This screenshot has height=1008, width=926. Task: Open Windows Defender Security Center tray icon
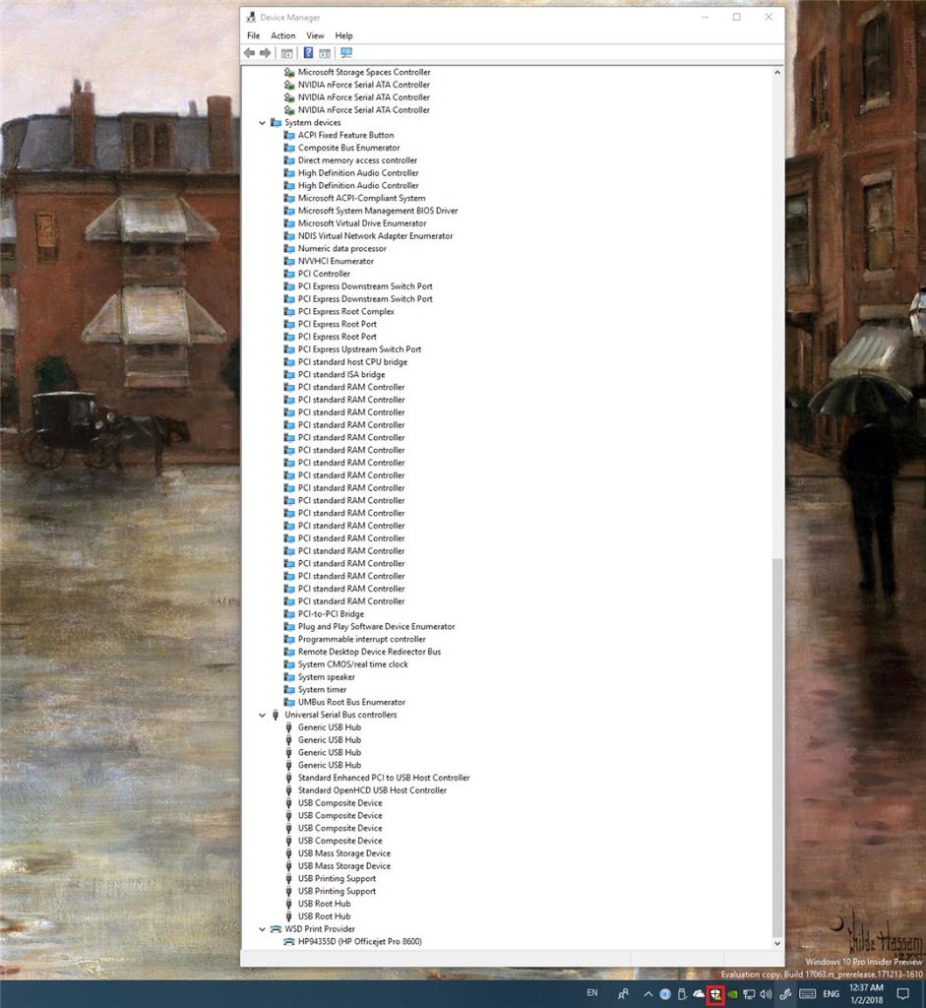715,994
